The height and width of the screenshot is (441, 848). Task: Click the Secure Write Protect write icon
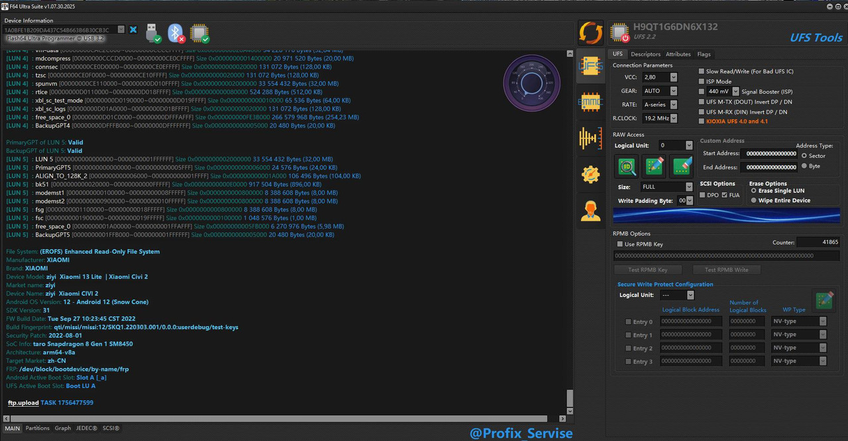tap(824, 300)
